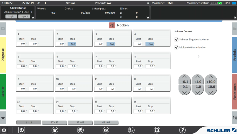This screenshot has width=237, height=134.
Task: Select cam 2 Stop value field
Action: point(72,44)
